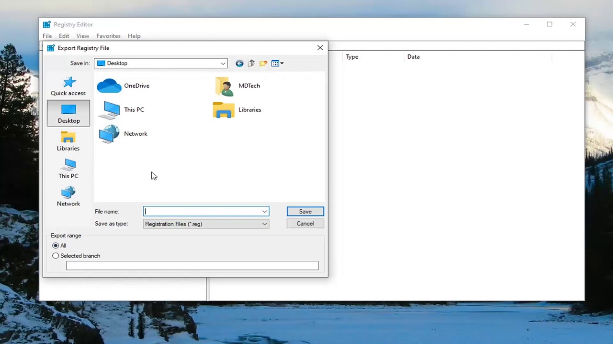Select the Libraries folder in file list

click(237, 109)
